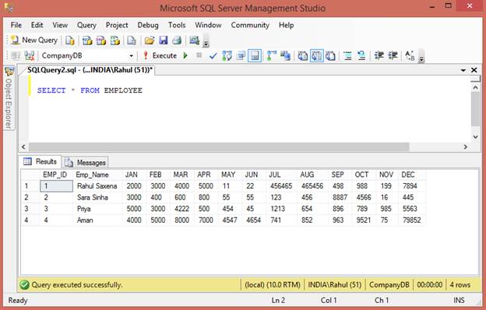Screen dimensions: 486x310
Task: Open the CompanyDB database dropdown
Action: point(131,56)
